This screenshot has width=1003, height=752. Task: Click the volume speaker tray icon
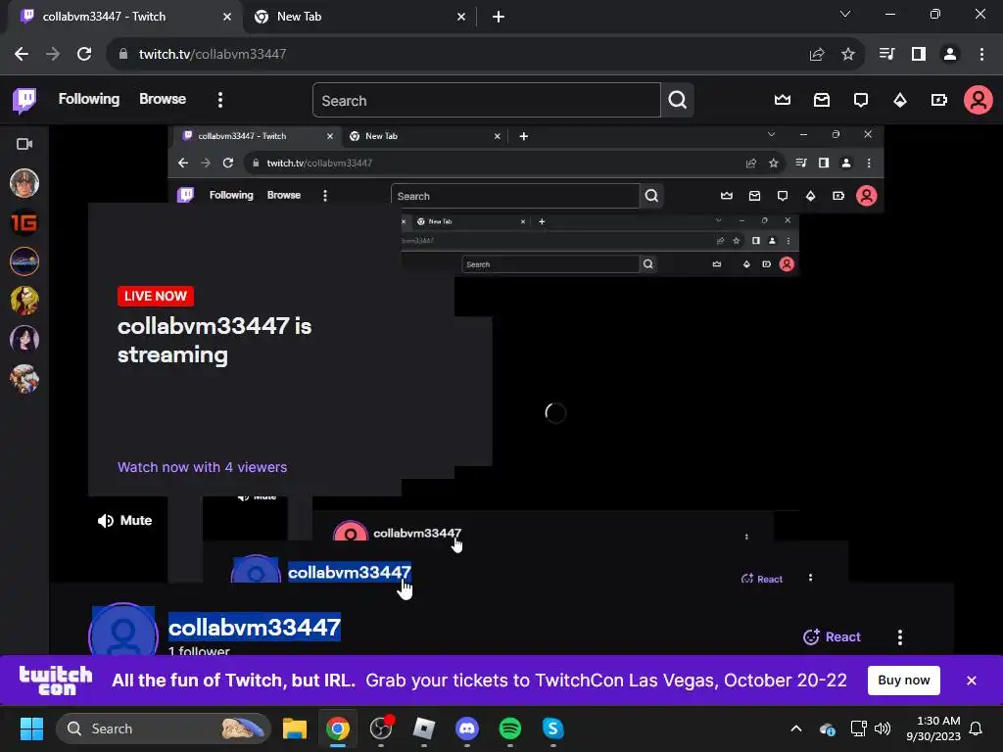tap(883, 728)
